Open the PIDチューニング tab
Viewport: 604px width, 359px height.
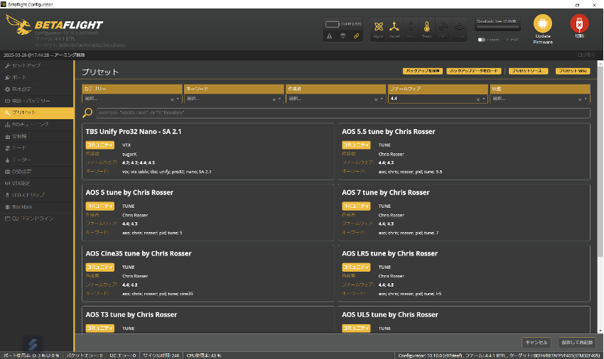click(x=36, y=125)
